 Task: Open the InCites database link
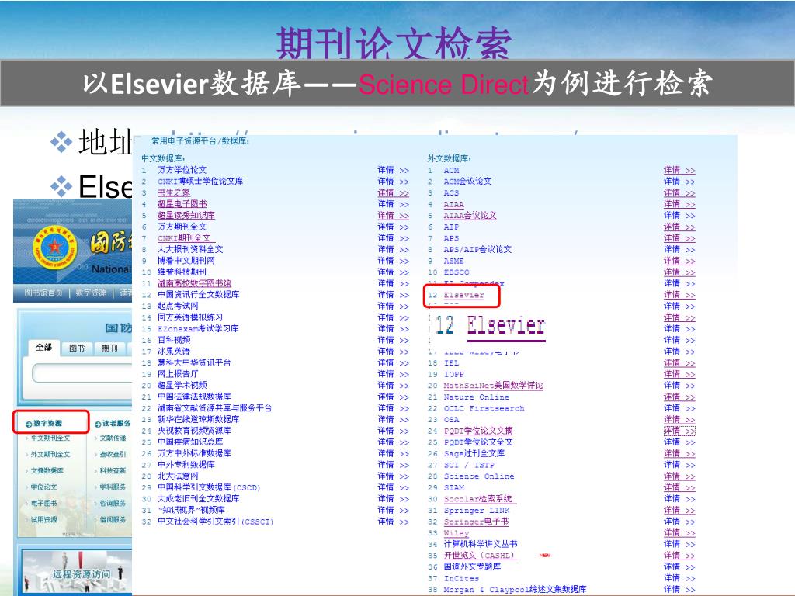pos(461,578)
